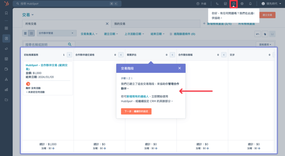Collapse the 合作夥伴適任資格 column
The width and height of the screenshot is (285, 156).
[121, 55]
